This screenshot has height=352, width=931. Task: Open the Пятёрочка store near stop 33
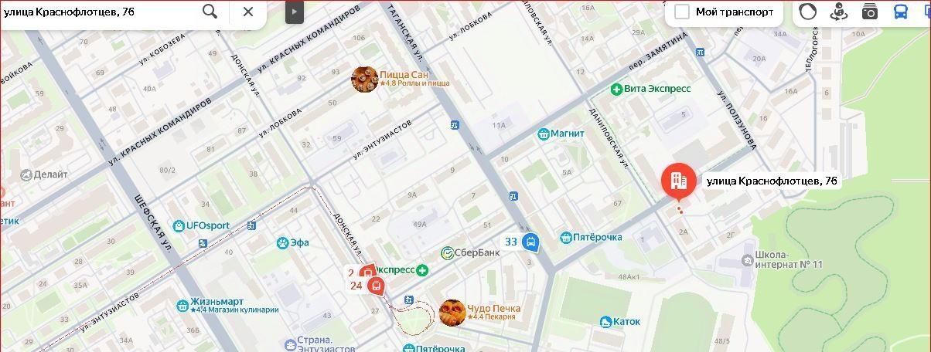591,237
